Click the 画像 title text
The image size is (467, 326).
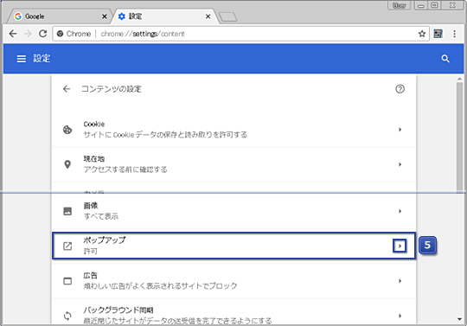click(x=91, y=206)
